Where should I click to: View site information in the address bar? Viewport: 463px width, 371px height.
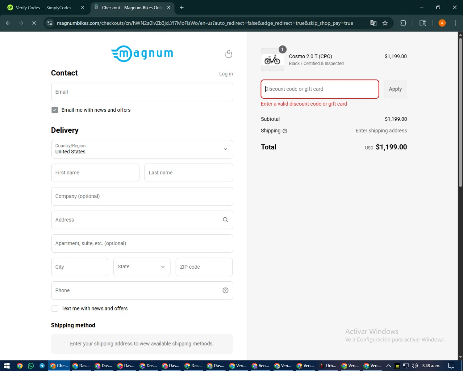[50, 23]
